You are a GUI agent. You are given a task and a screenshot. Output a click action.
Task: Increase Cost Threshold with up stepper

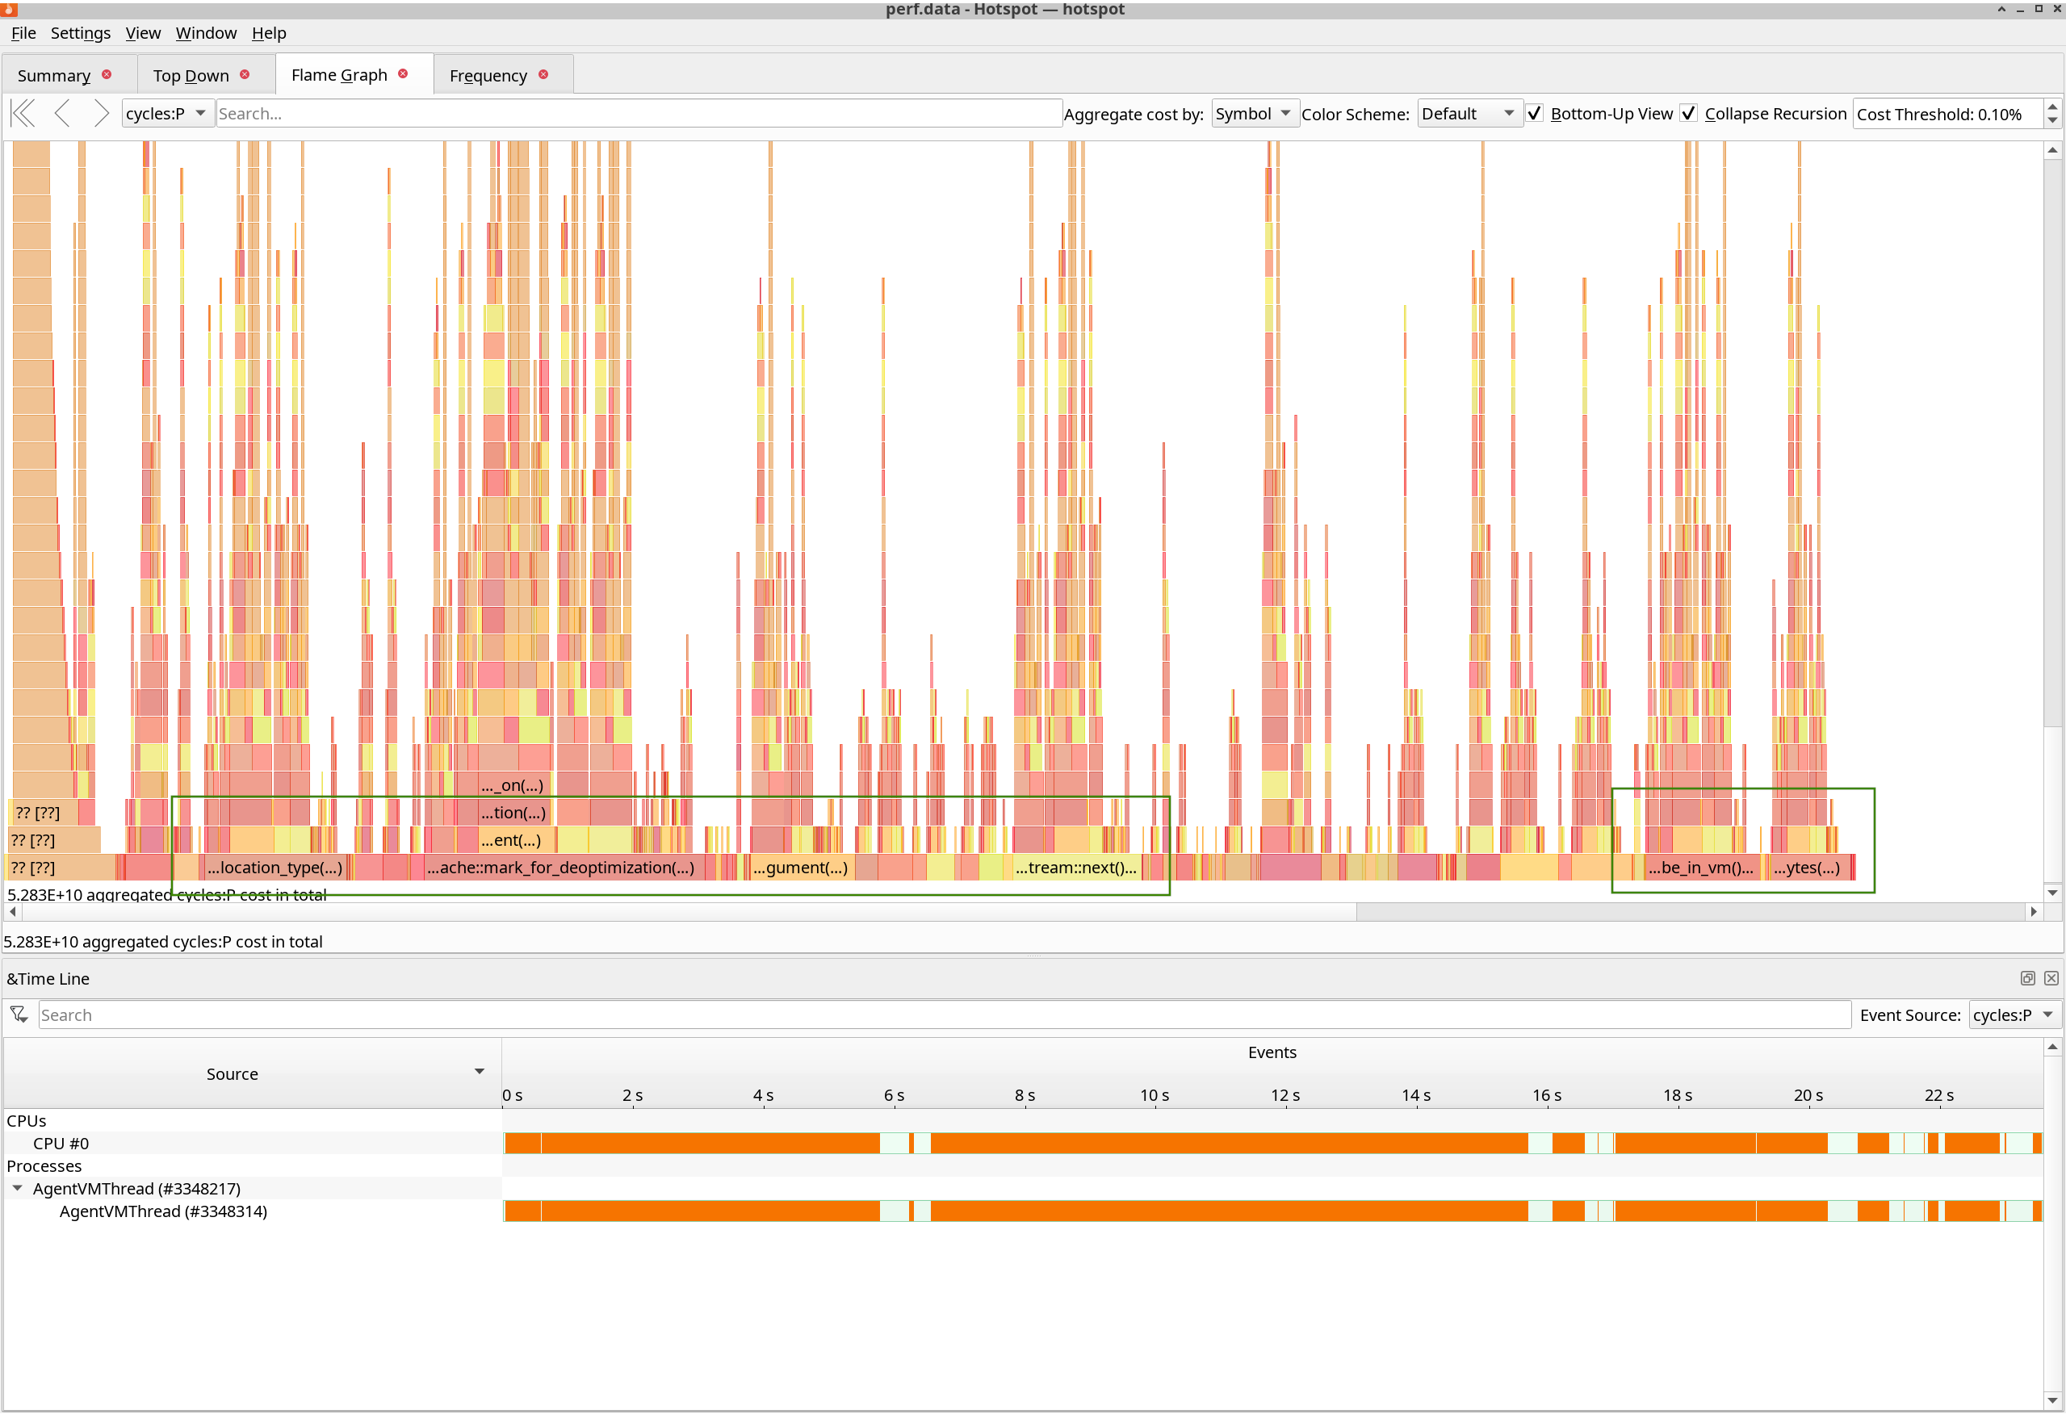pos(2051,107)
